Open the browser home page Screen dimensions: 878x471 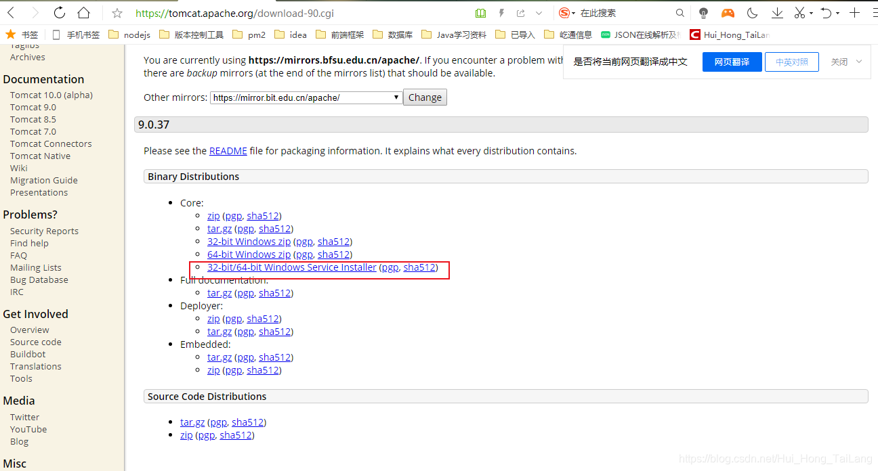coord(83,13)
